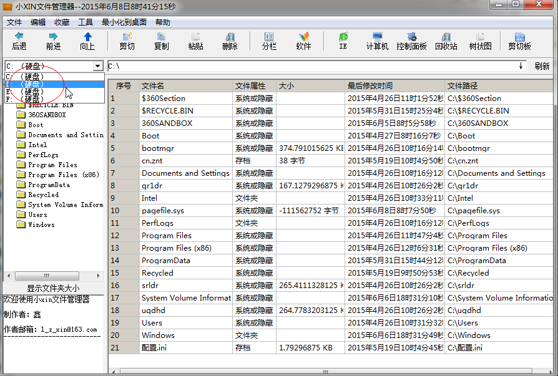Click the 删除 delete toolbar icon
This screenshot has width=558, height=376.
pos(230,36)
